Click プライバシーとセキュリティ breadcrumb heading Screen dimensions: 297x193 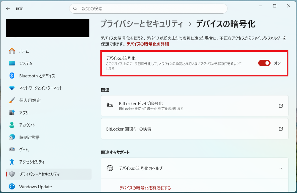point(141,24)
